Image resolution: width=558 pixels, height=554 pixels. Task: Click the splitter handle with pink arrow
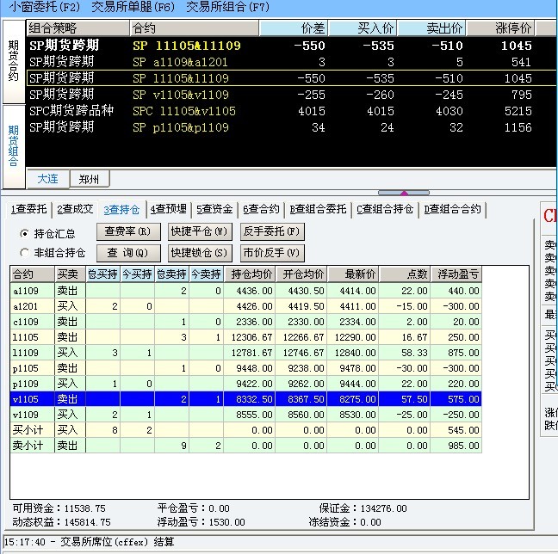404,193
